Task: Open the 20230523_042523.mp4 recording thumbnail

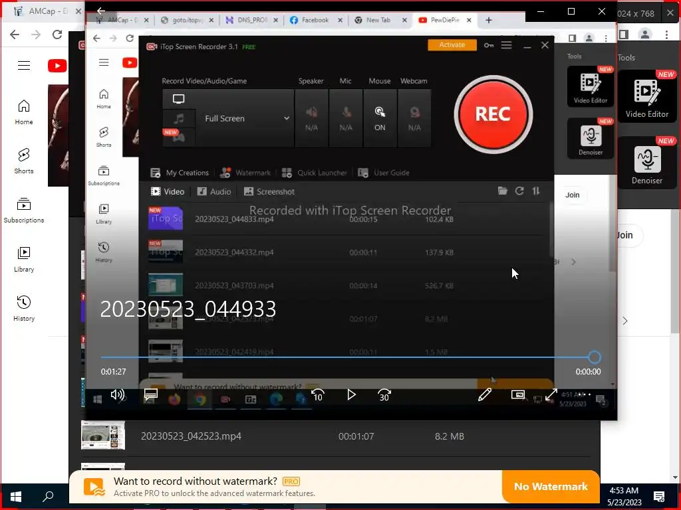Action: [x=103, y=435]
